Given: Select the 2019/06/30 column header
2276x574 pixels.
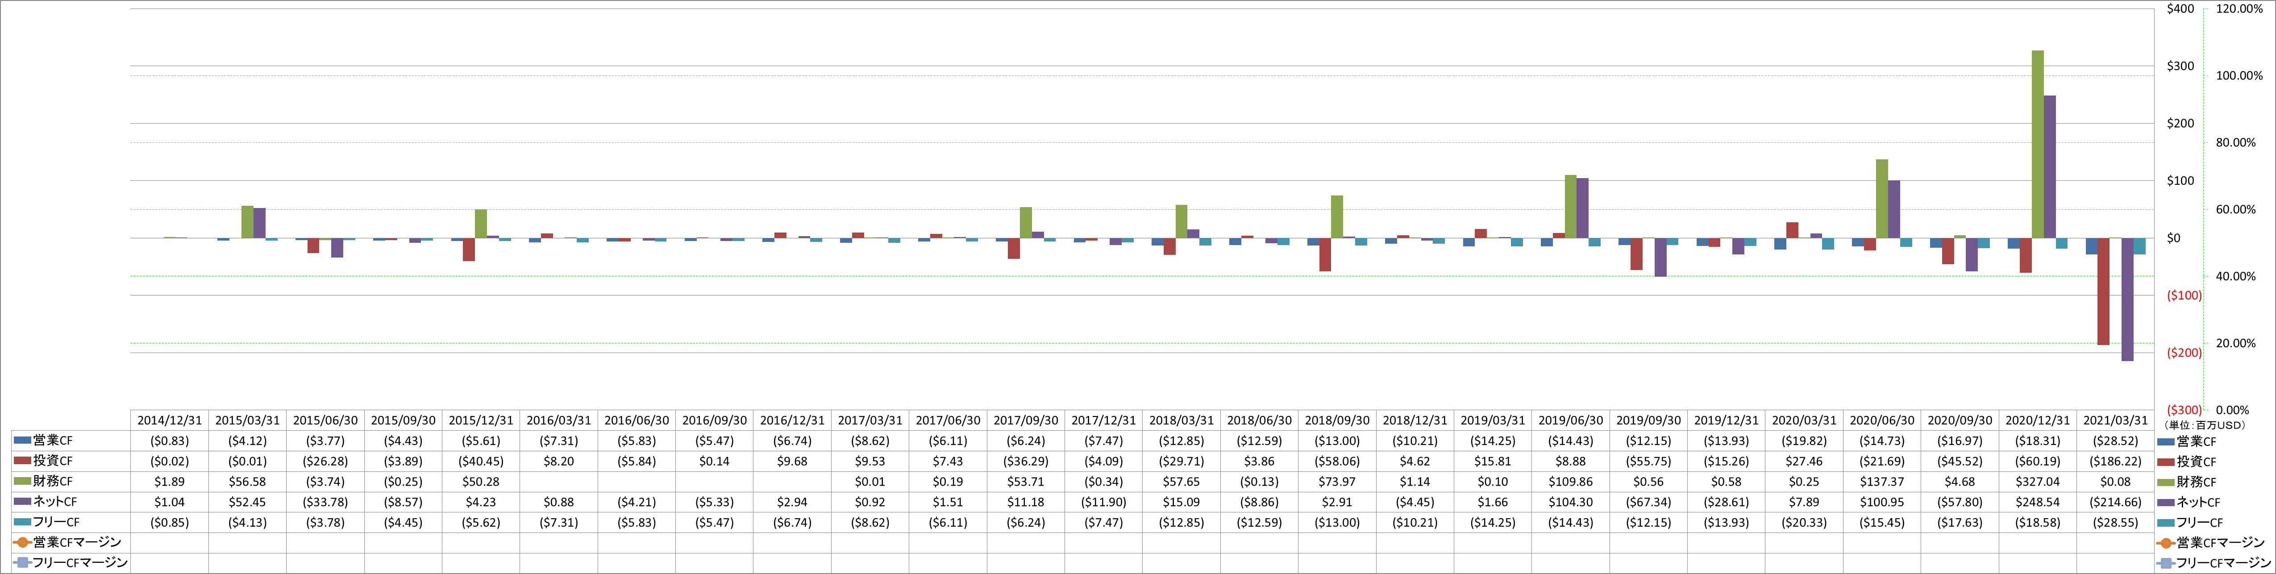Looking at the screenshot, I should [1571, 420].
